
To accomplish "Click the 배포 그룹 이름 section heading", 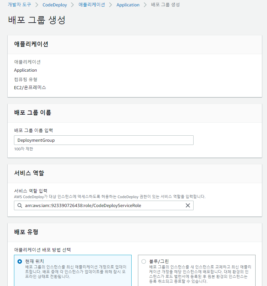I will click(32, 112).
